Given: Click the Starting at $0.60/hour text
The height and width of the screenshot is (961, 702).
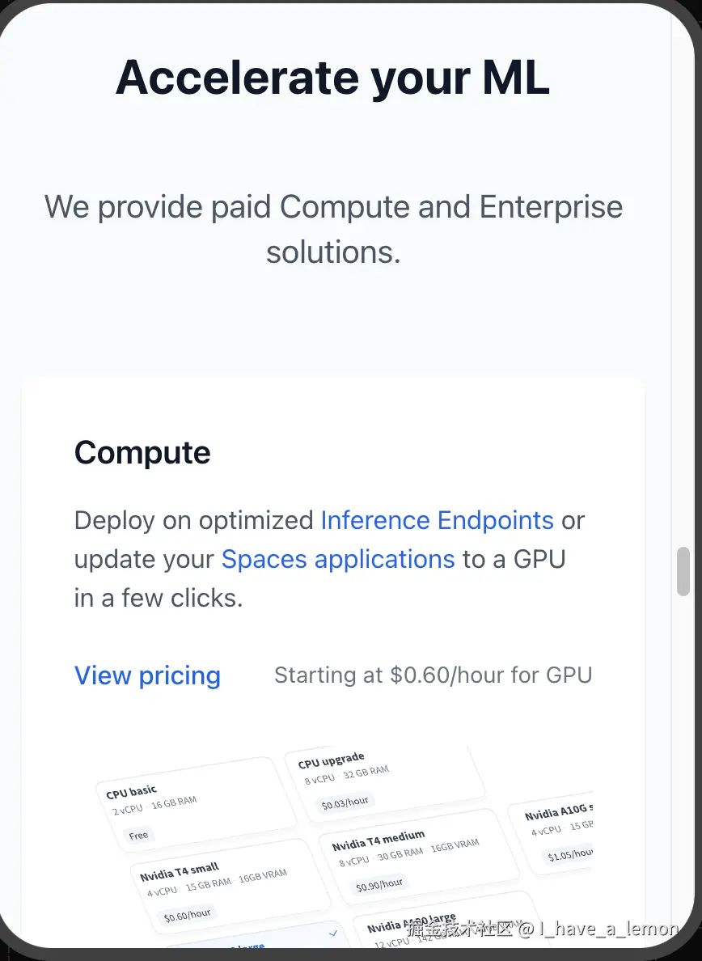Looking at the screenshot, I should tap(433, 675).
